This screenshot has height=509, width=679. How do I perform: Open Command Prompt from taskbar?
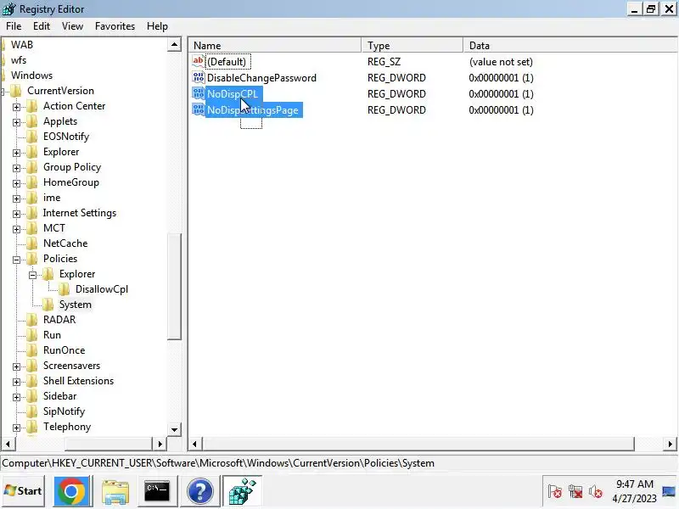coord(157,491)
